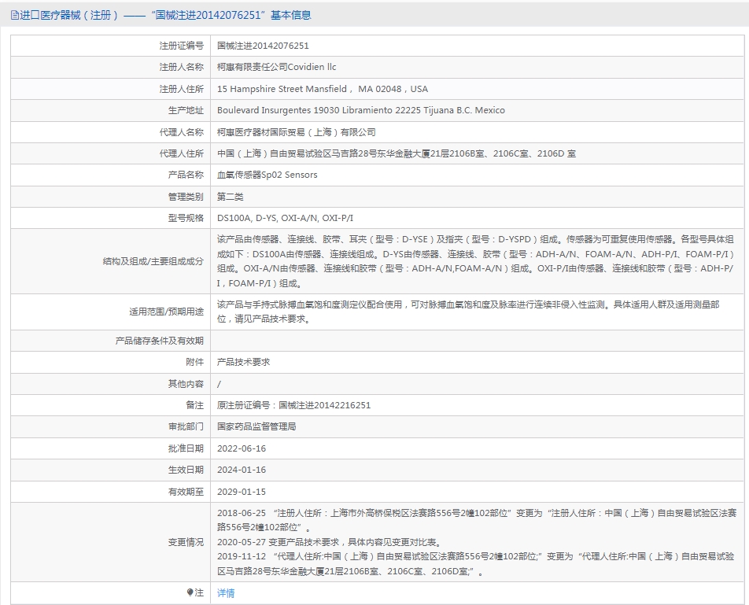749x605 pixels.
Task: Click the 适用范围/预期用途 label
Action: click(166, 312)
